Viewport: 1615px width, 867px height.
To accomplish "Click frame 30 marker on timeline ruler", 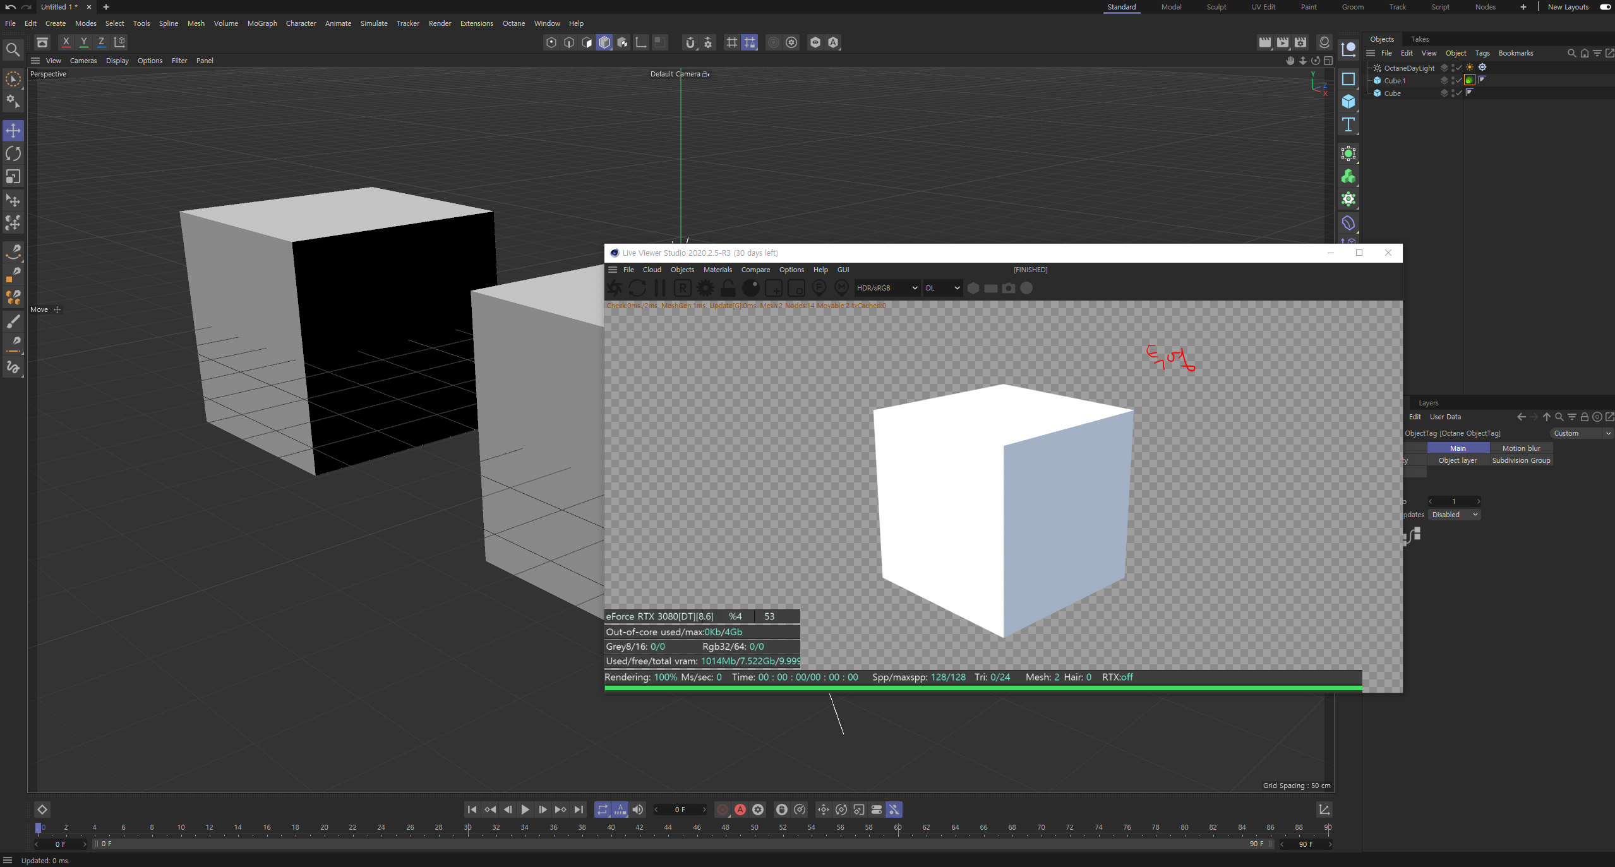I will tap(467, 828).
